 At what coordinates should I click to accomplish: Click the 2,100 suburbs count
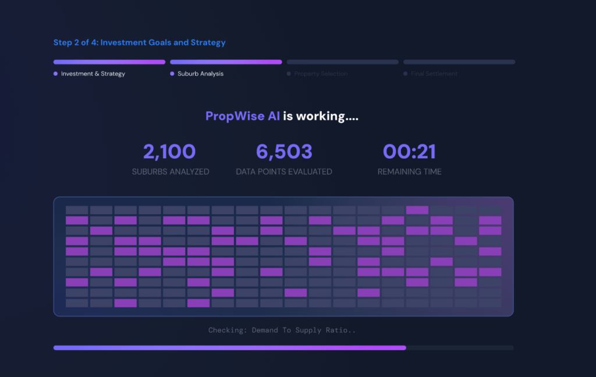coord(169,152)
